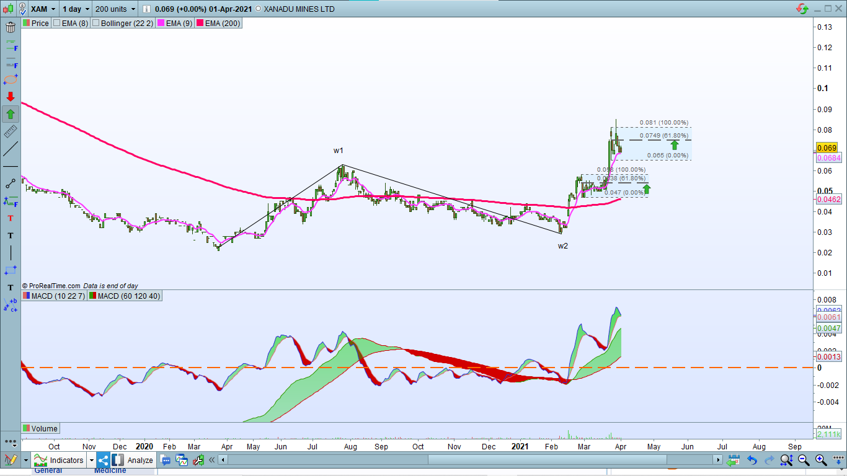
Task: Select the green up arrow drawing tool
Action: pyautogui.click(x=11, y=114)
